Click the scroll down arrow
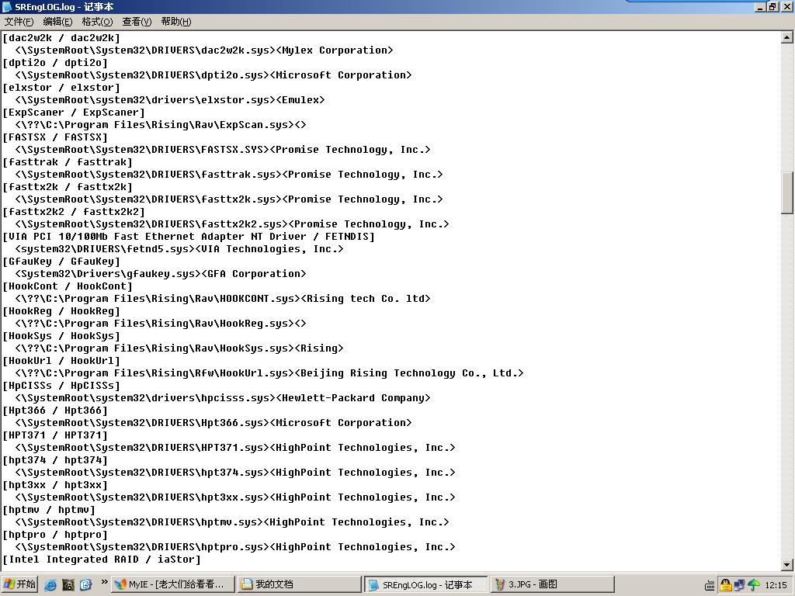The image size is (795, 596). (787, 565)
